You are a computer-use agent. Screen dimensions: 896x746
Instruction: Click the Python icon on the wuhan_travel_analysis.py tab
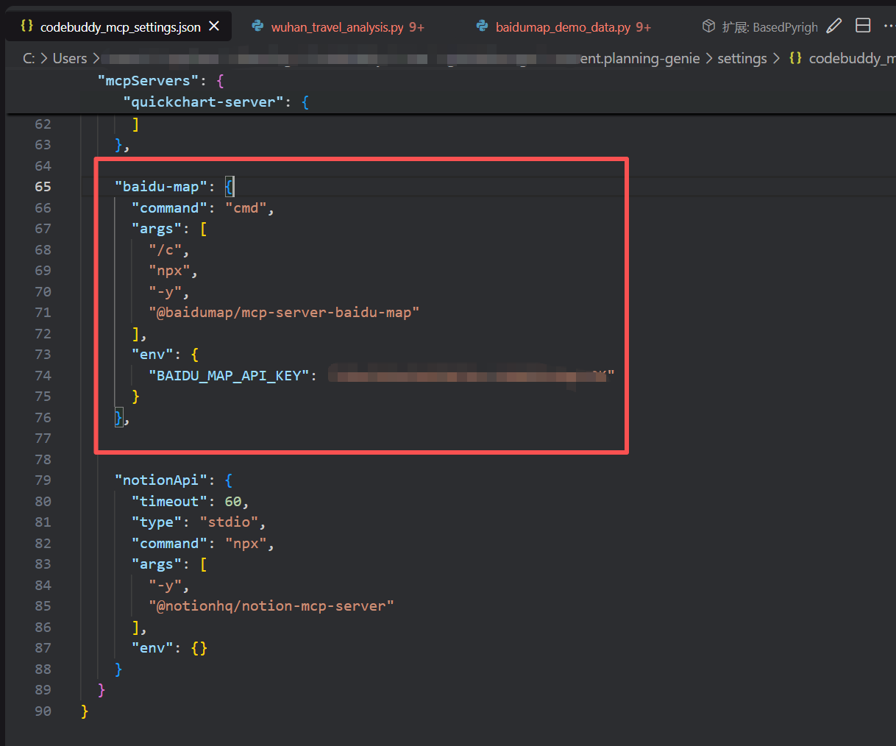click(257, 26)
